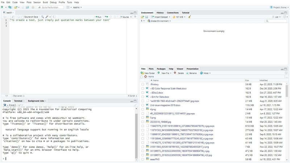Sort files by the Modified column header
The height and width of the screenshot is (163, 290).
point(264,80)
